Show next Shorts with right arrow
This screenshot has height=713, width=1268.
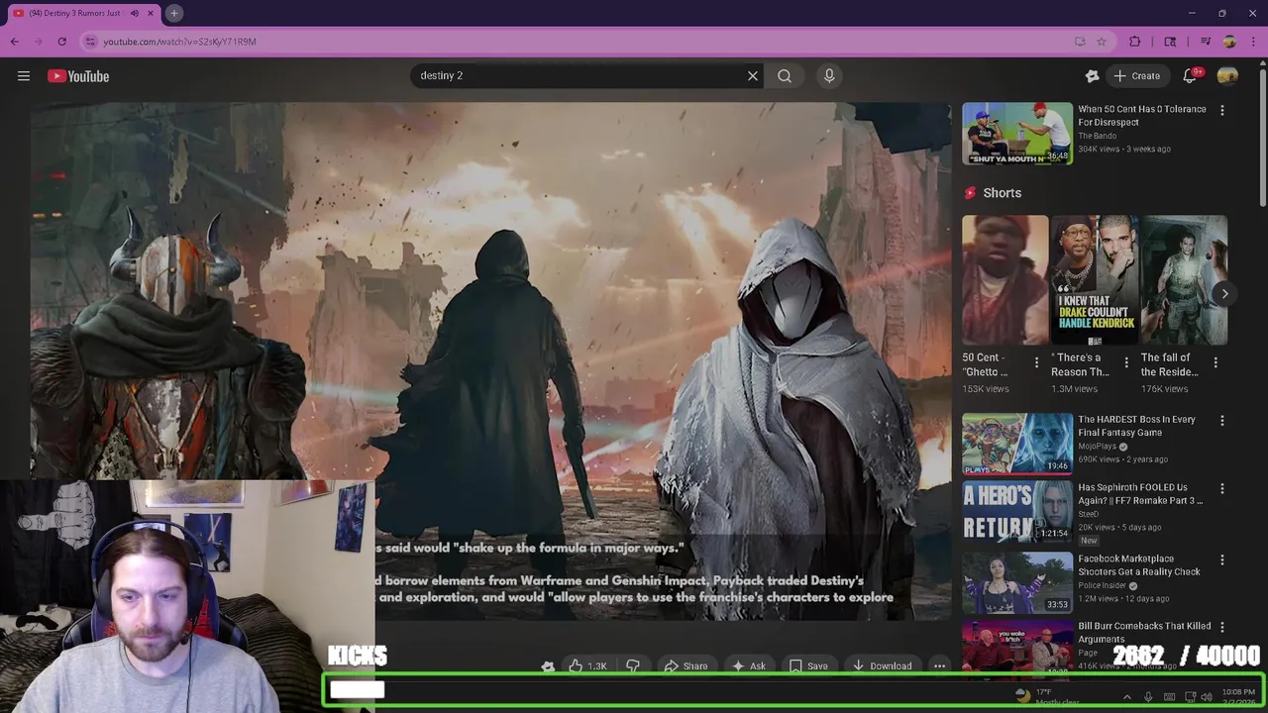(1224, 293)
